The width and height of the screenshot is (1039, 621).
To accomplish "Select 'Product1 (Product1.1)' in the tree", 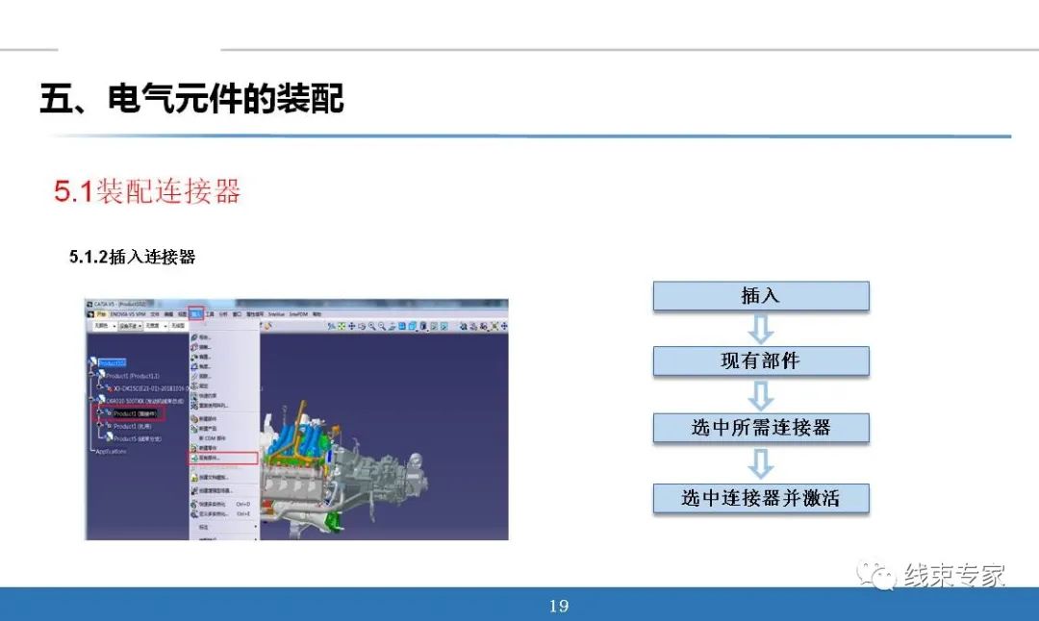I will (x=132, y=376).
